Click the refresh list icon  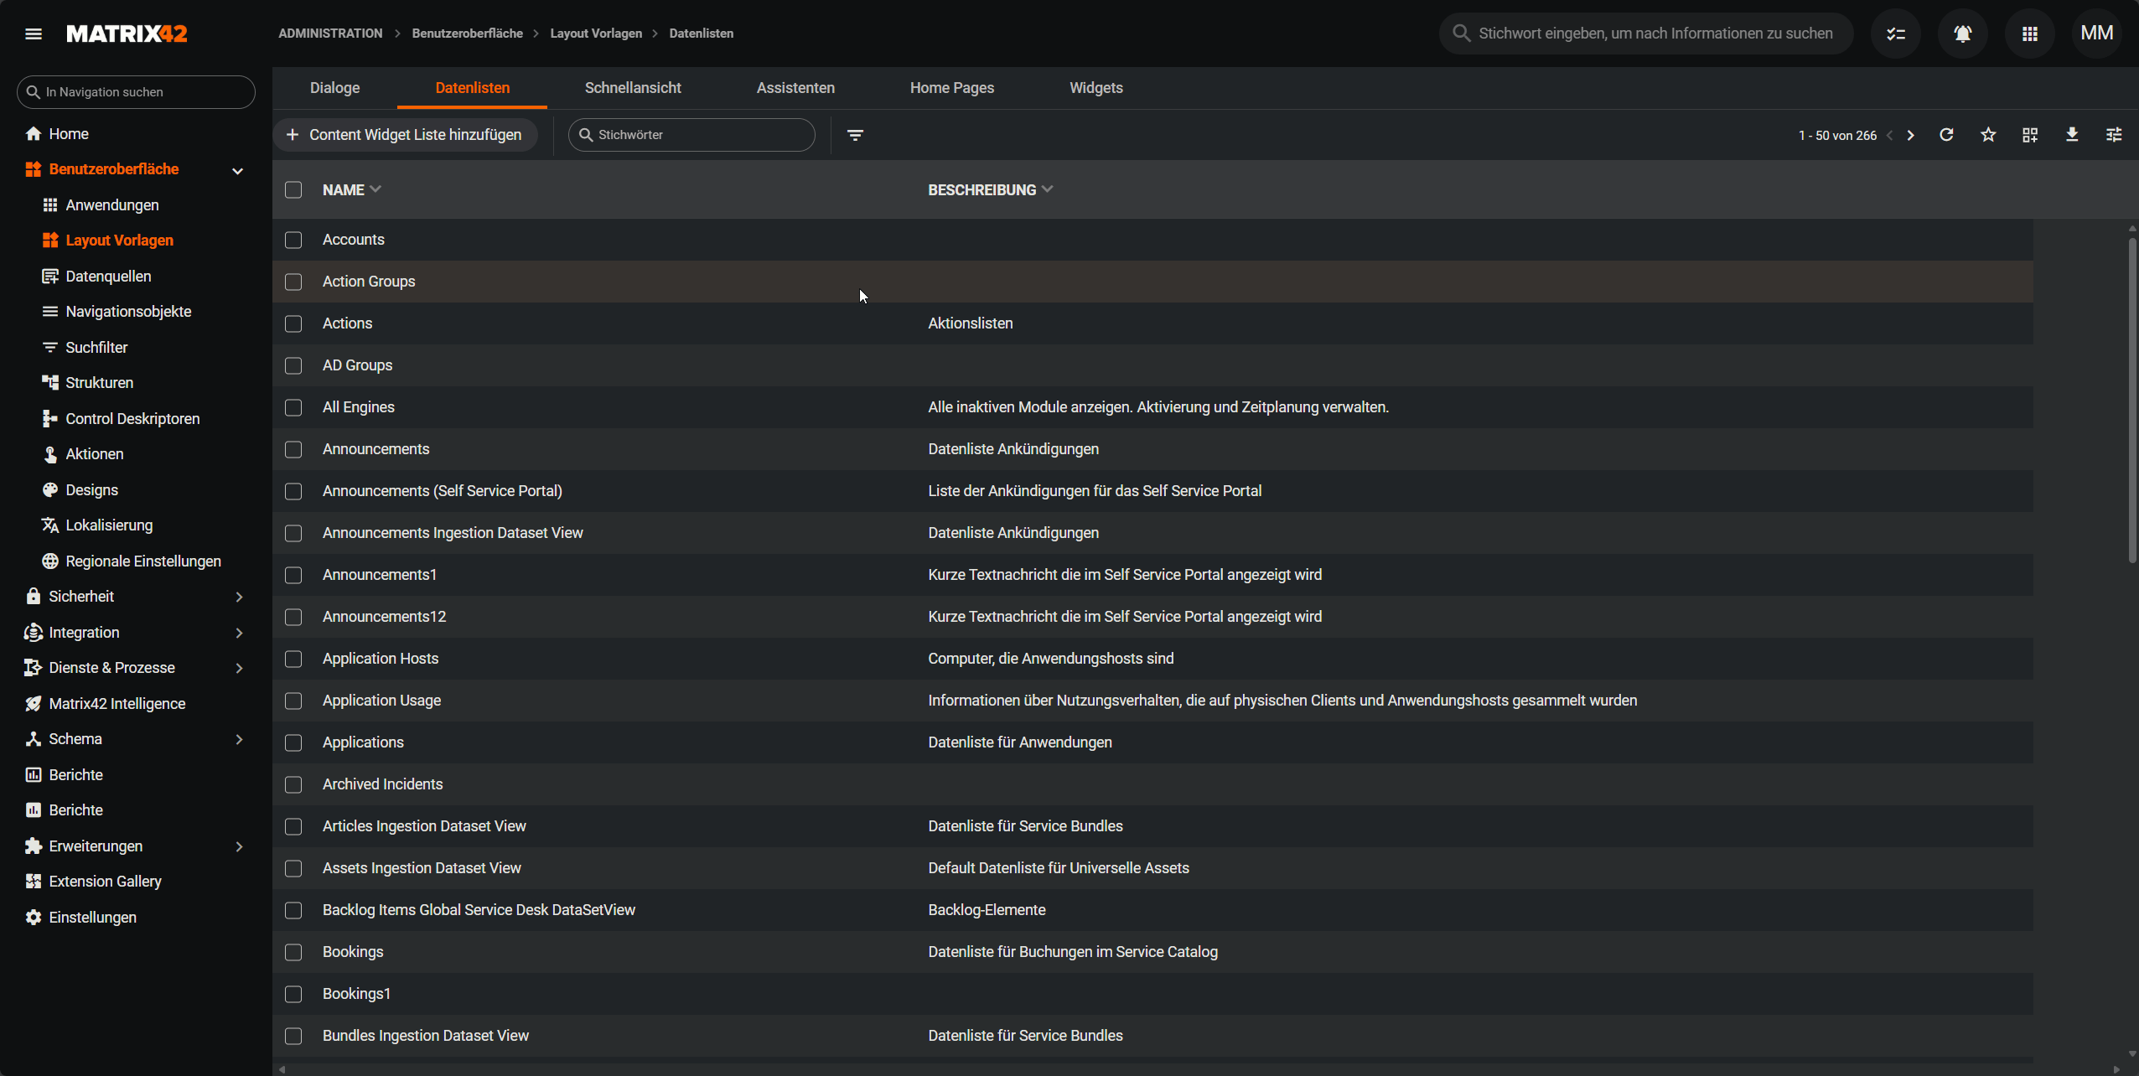pos(1946,135)
